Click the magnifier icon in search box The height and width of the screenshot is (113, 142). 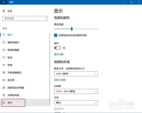pos(45,18)
